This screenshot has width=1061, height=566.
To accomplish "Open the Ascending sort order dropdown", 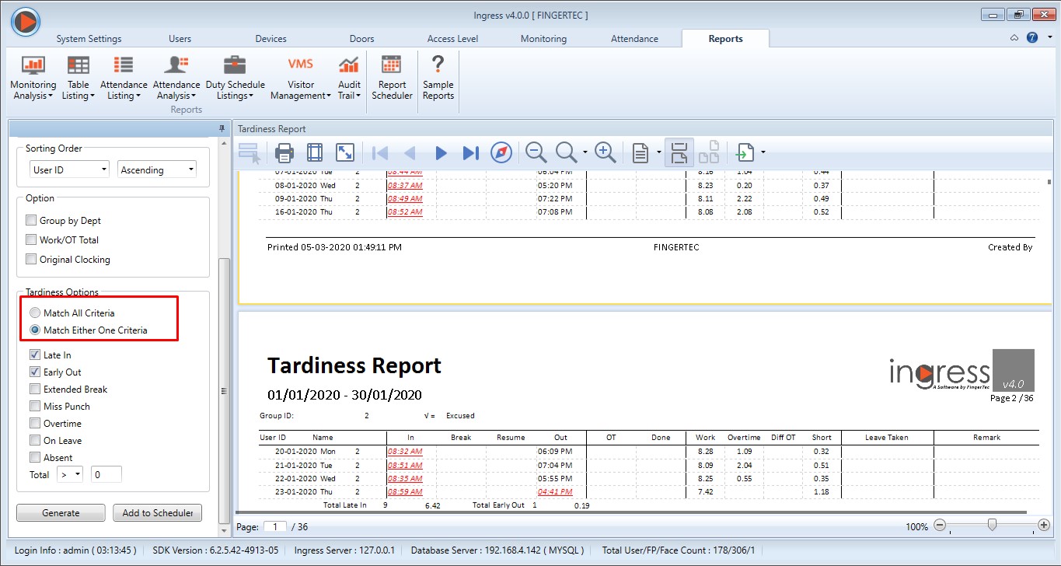I will pyautogui.click(x=157, y=169).
